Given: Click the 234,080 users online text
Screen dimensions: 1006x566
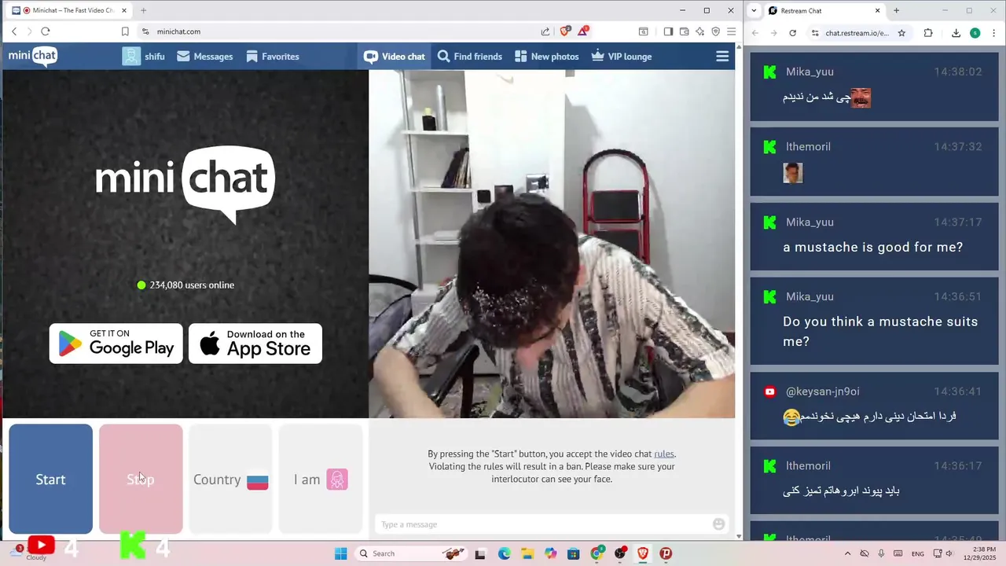Looking at the screenshot, I should (x=192, y=285).
